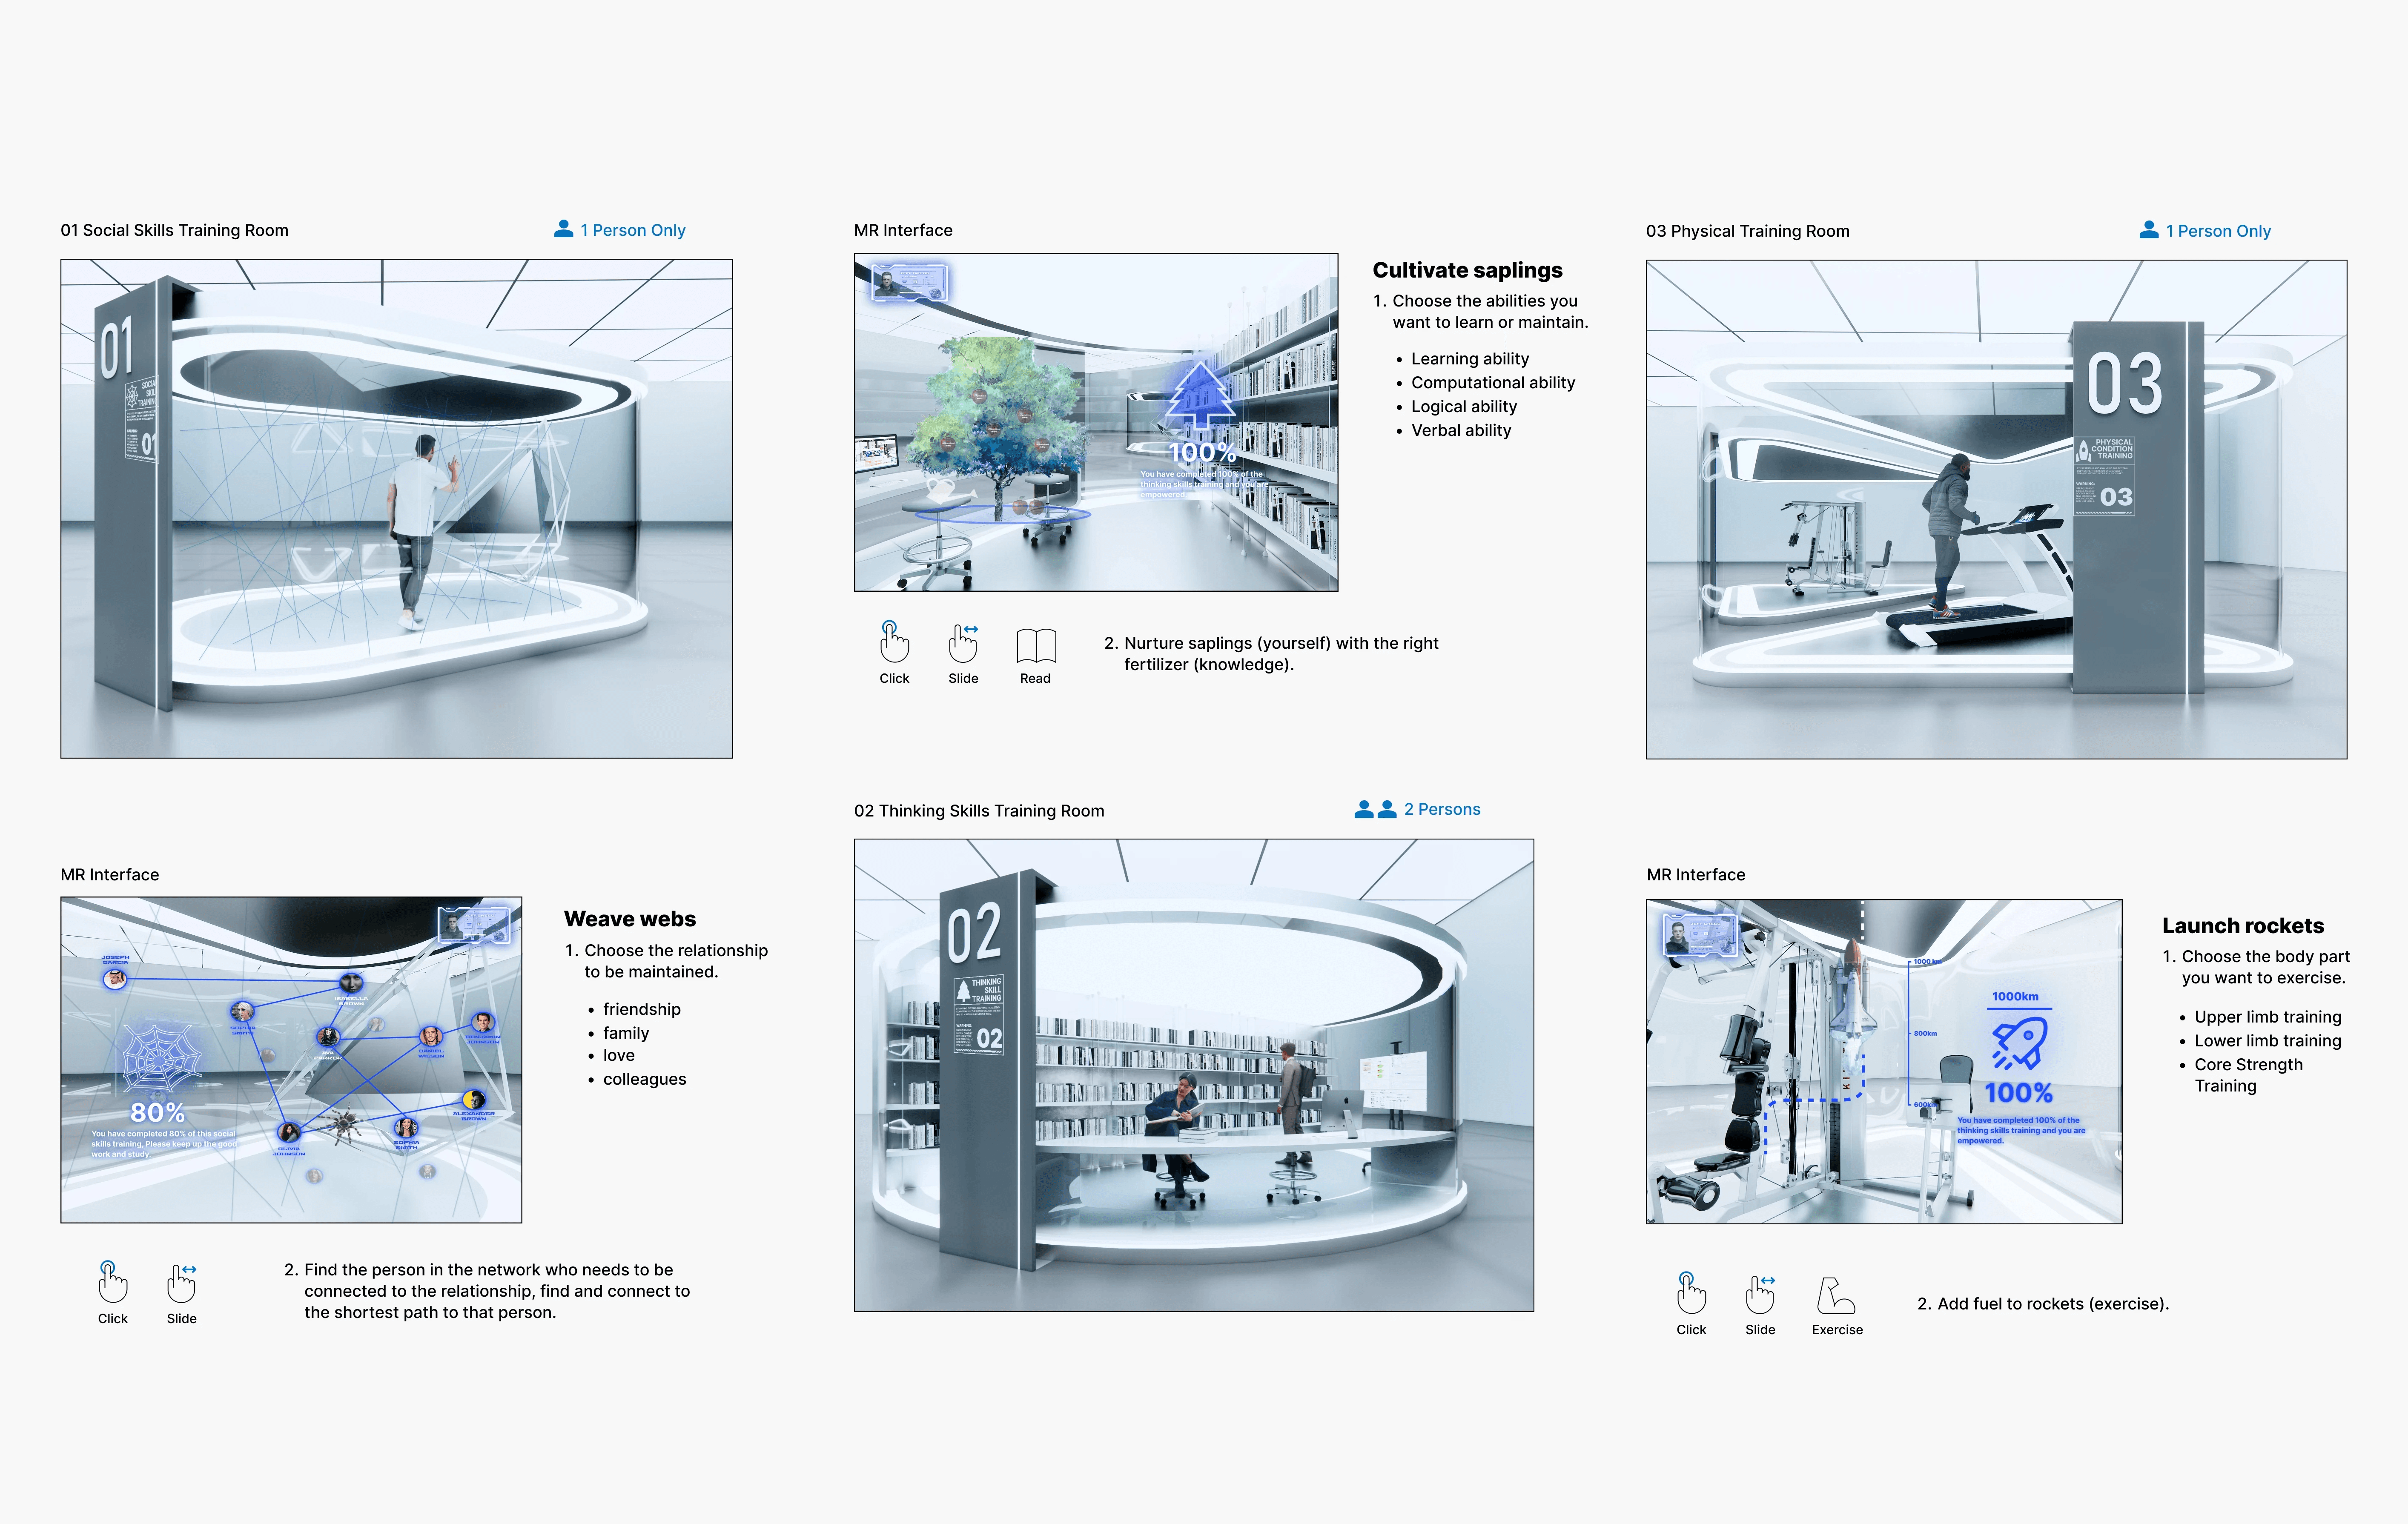Click the Cultivate saplings heading
This screenshot has width=2408, height=1524.
coord(1467,270)
